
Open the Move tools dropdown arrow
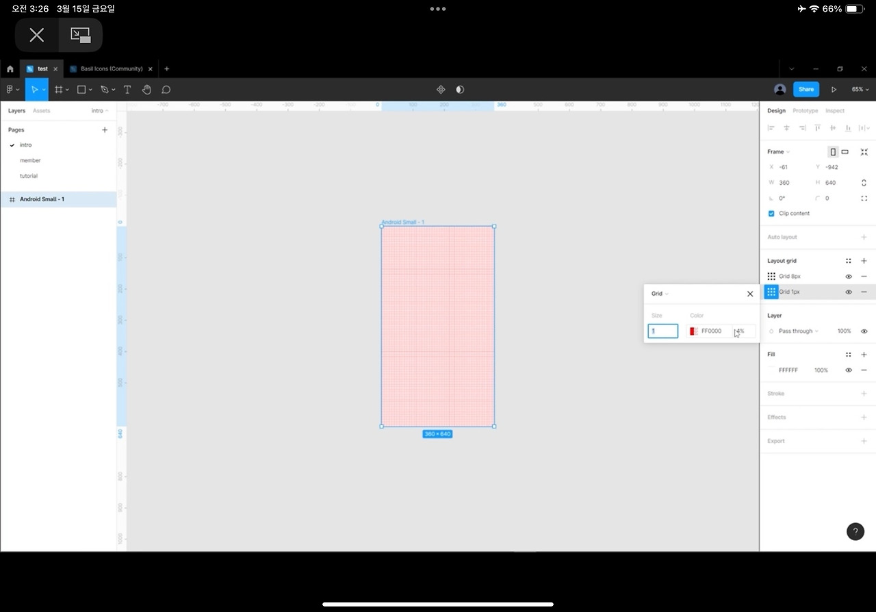(x=44, y=90)
